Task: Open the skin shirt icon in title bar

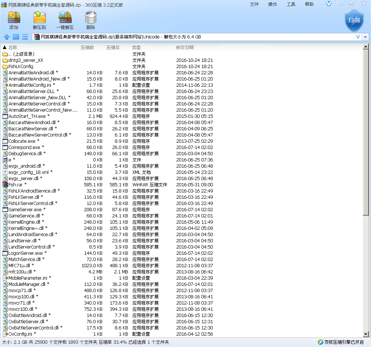Action: pos(329,4)
